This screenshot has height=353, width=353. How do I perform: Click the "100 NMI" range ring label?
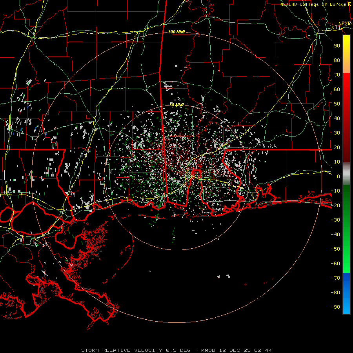176,32
